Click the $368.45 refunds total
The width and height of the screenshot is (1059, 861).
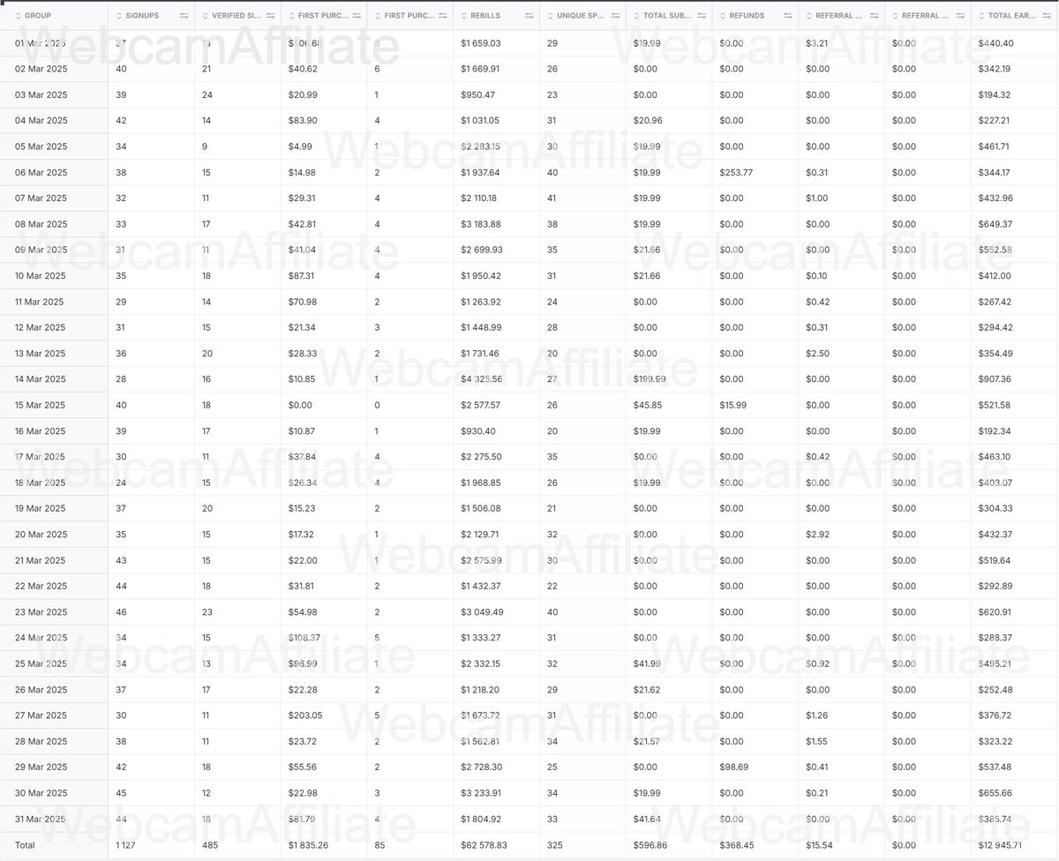click(x=737, y=845)
